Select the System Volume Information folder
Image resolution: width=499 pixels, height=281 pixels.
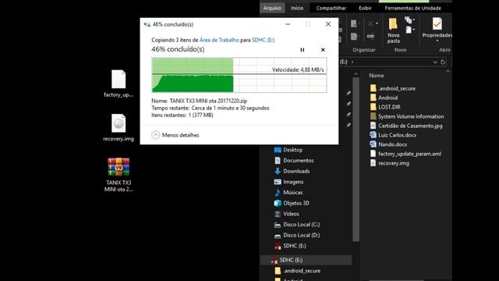click(407, 116)
